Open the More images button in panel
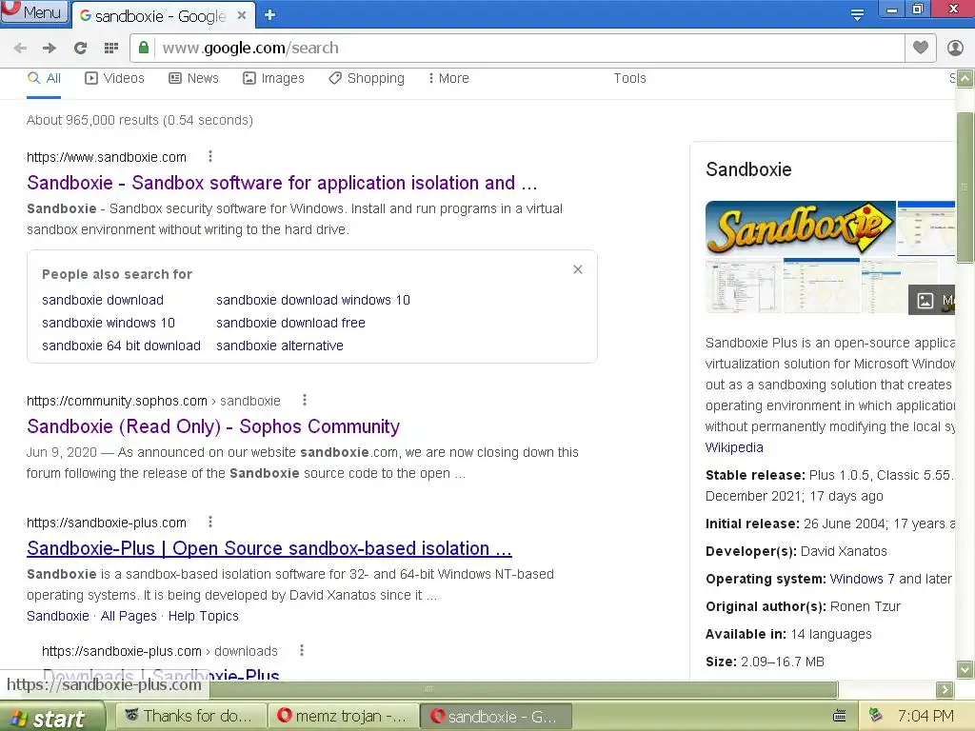 coord(931,300)
